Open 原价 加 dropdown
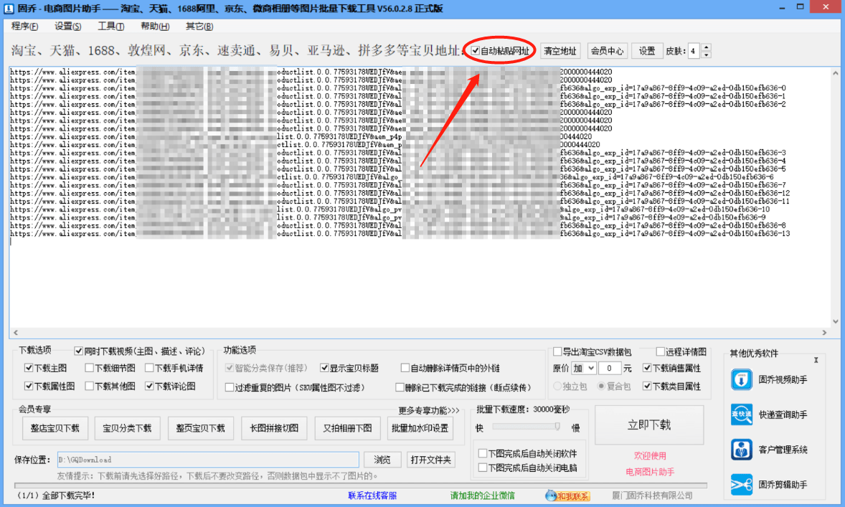845x507 pixels. (584, 369)
